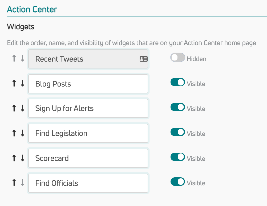The image size is (267, 206).
Task: Move Blog Posts widget down
Action: click(23, 84)
